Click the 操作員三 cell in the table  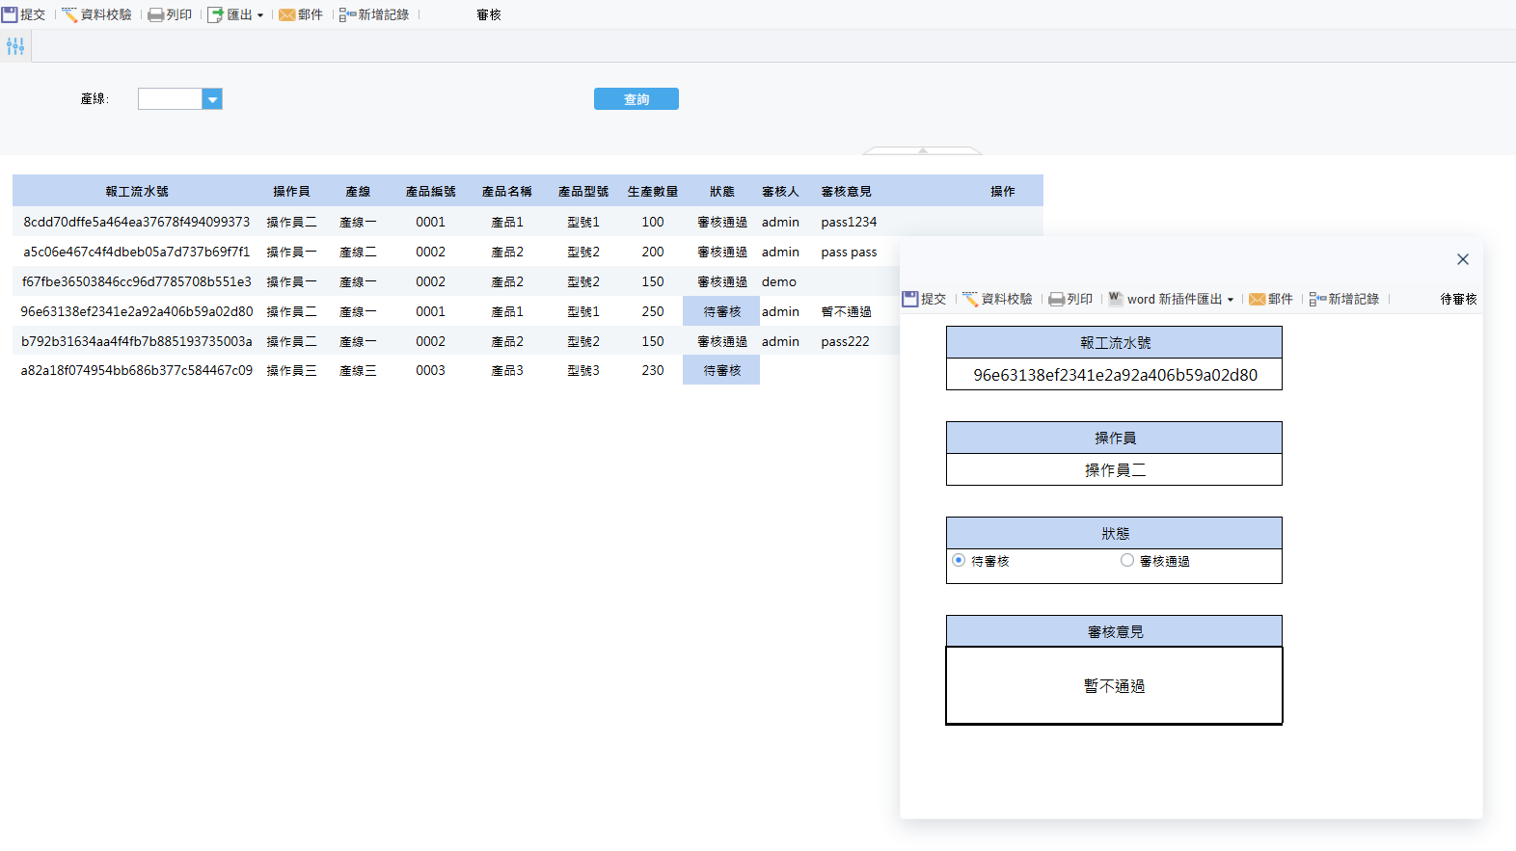(291, 370)
